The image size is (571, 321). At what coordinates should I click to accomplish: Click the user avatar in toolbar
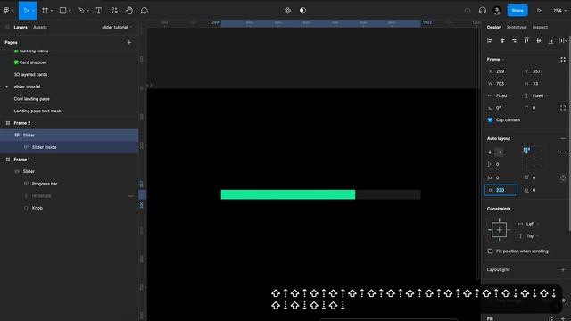click(497, 11)
